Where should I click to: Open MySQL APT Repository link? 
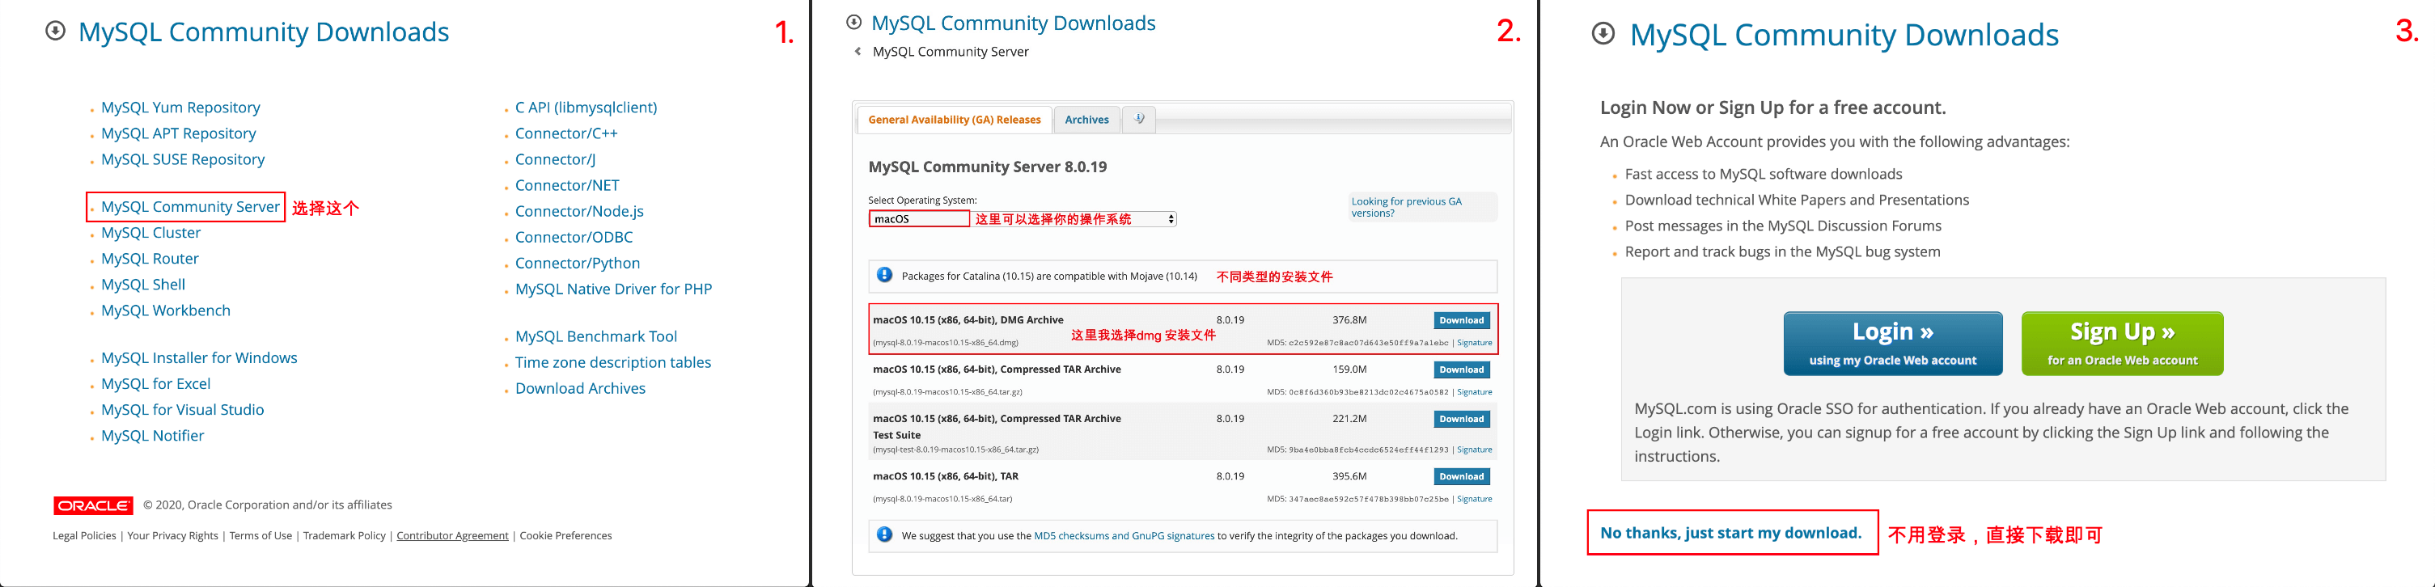point(179,133)
